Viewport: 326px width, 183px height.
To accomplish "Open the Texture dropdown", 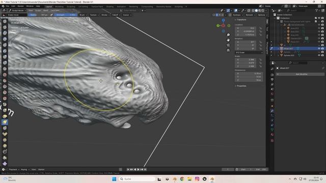I will coord(94,15).
